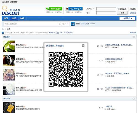Open the username type dropdown
Screen dimensions: 138x113
[x=90, y=9]
